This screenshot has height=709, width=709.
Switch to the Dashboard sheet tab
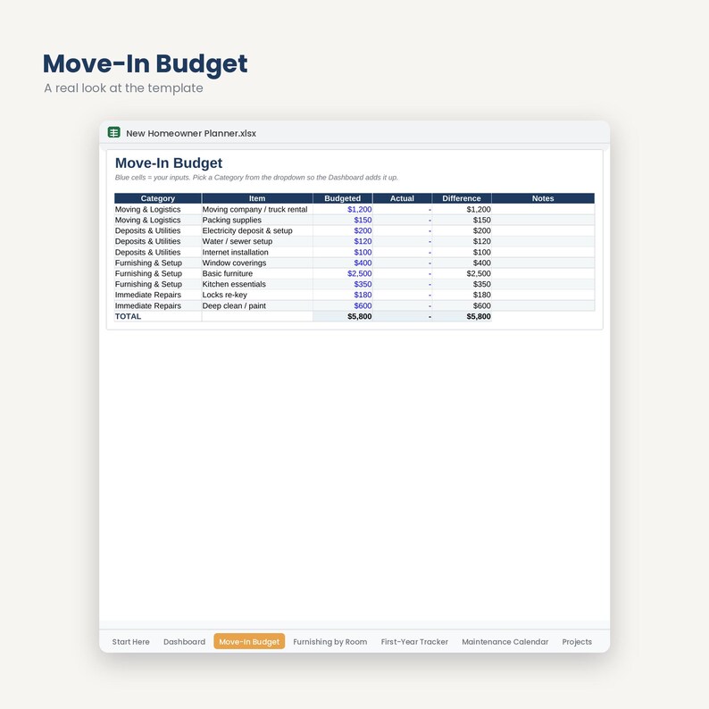click(x=184, y=642)
